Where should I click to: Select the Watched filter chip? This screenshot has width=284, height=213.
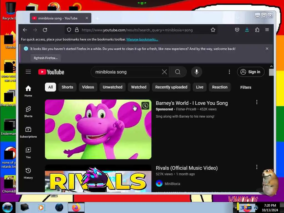[x=139, y=87]
